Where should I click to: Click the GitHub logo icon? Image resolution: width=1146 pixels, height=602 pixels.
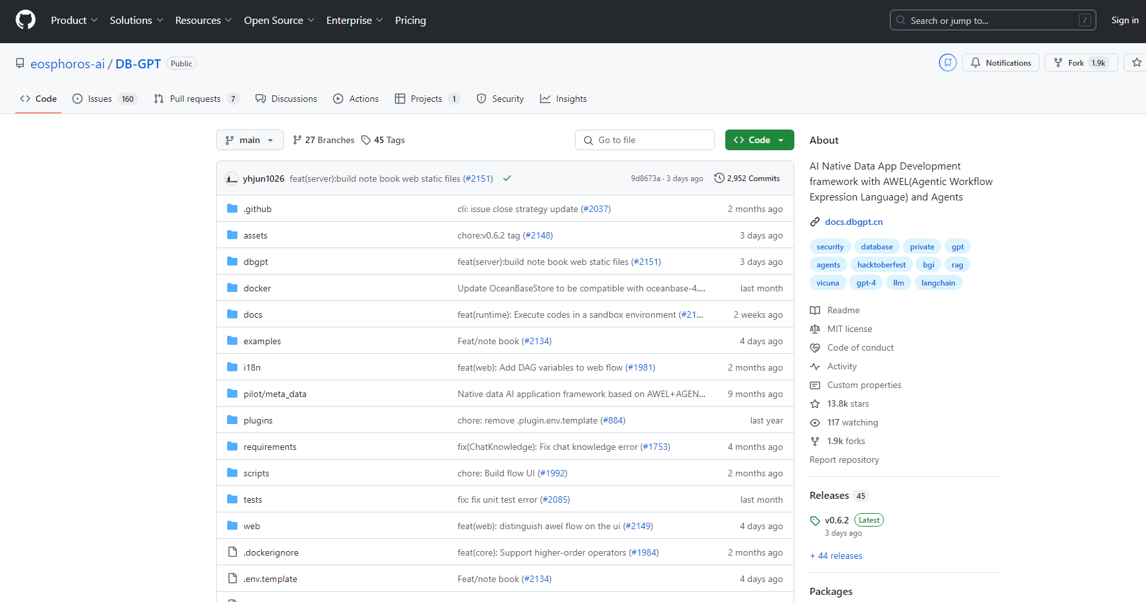tap(25, 20)
